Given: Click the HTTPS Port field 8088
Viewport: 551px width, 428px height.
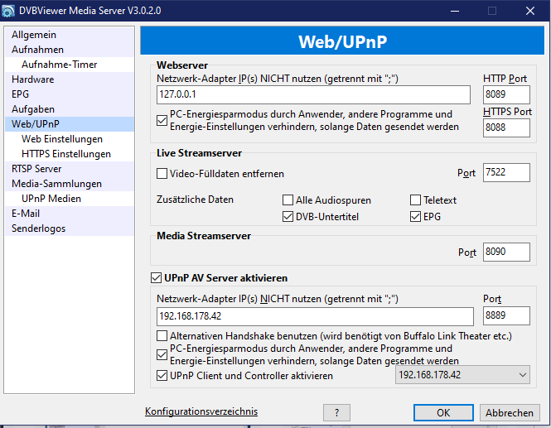Looking at the screenshot, I should pos(506,127).
